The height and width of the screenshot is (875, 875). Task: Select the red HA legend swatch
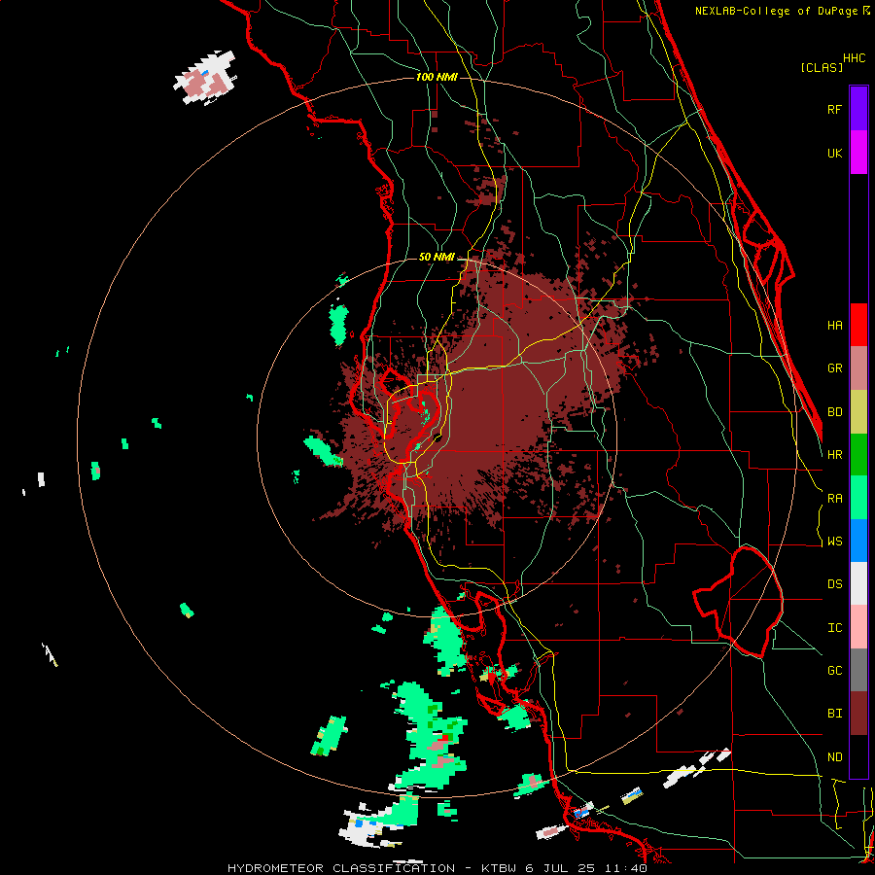(858, 325)
